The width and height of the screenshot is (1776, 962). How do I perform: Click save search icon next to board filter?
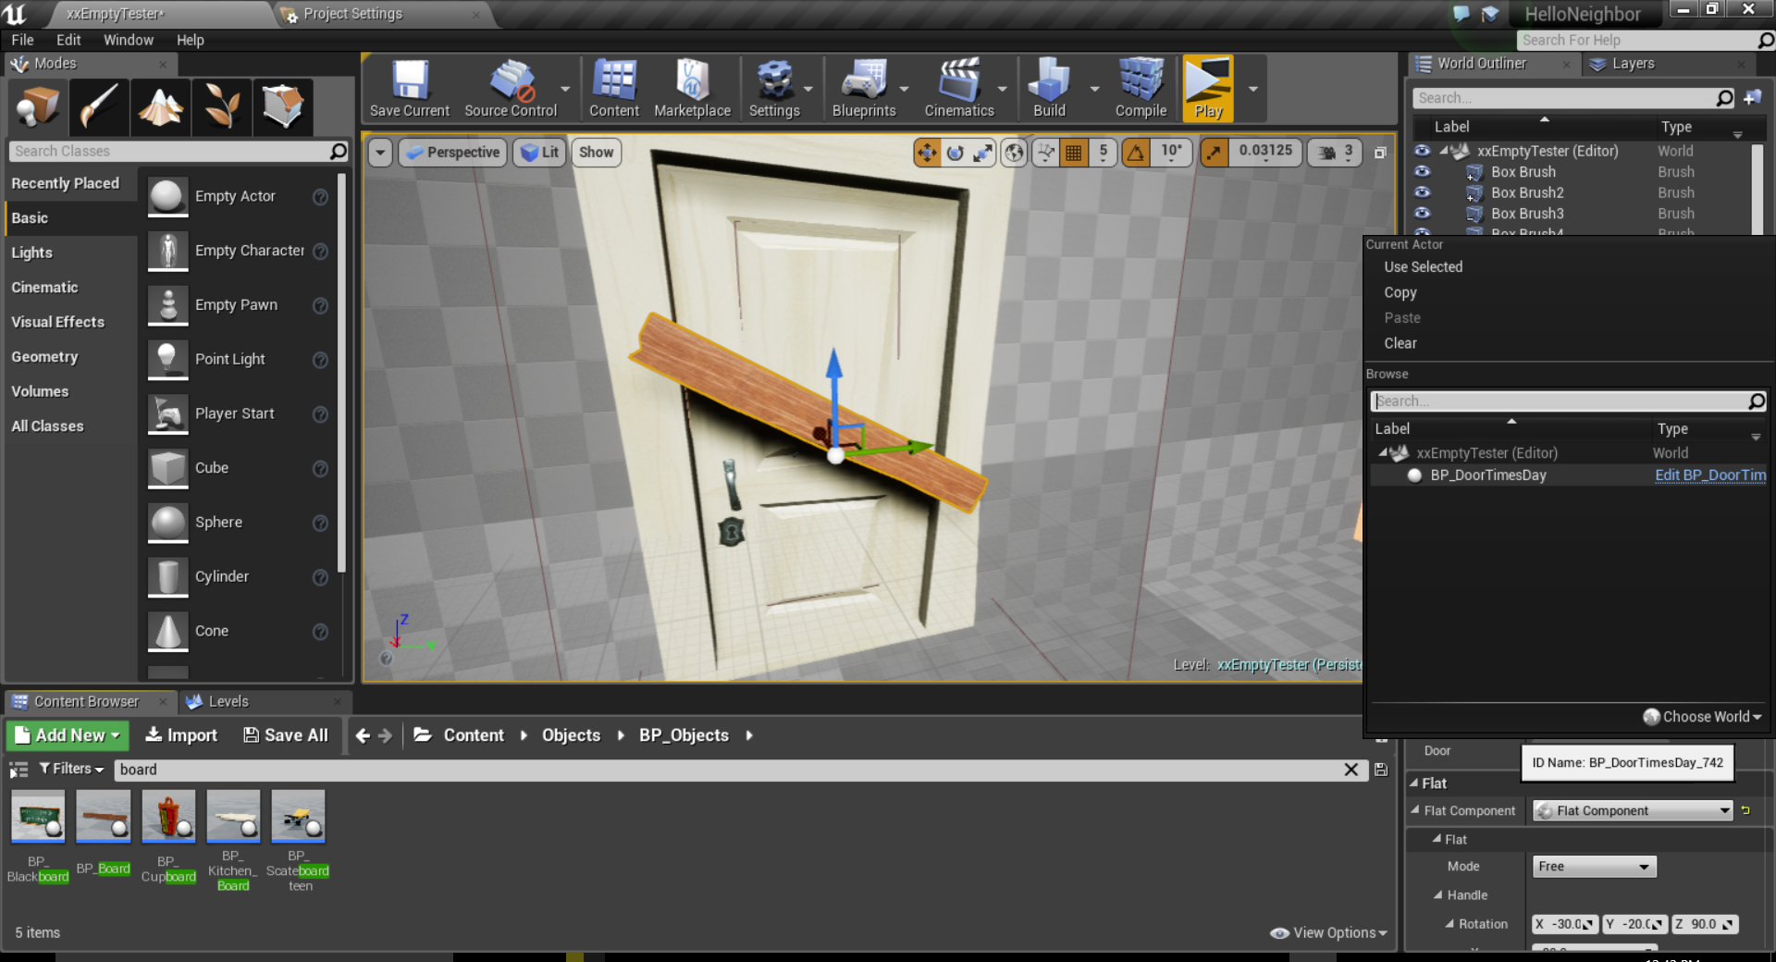point(1381,770)
